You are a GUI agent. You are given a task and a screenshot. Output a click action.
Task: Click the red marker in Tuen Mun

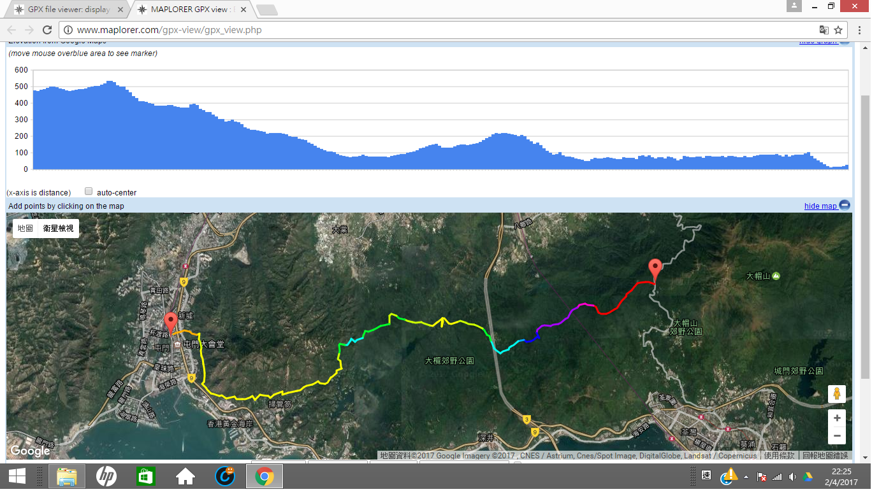170,323
